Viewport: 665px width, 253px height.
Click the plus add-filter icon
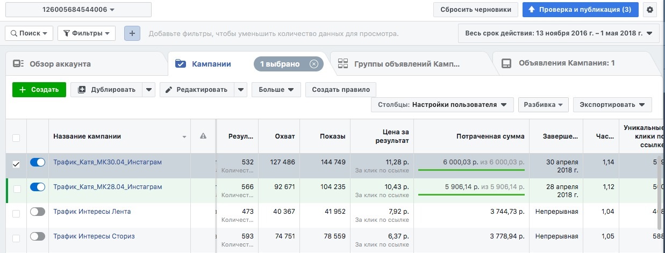coord(132,33)
